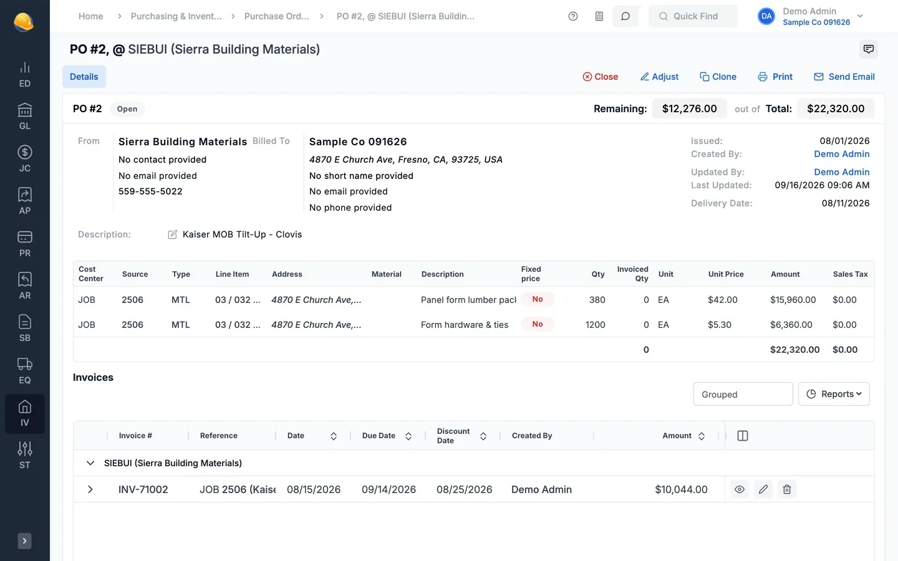Open the EQ equipment module
This screenshot has height=561, width=898.
pyautogui.click(x=25, y=372)
